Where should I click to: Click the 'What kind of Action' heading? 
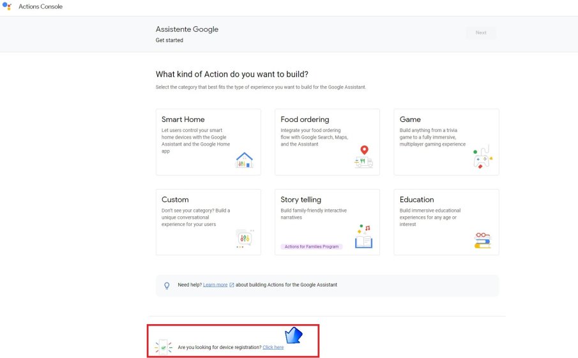click(x=232, y=75)
